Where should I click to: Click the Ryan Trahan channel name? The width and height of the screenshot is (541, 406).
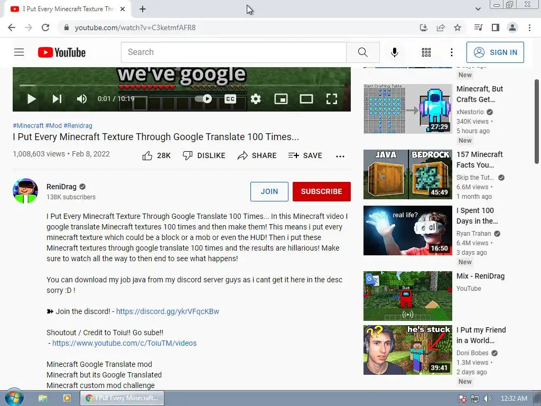coord(473,233)
